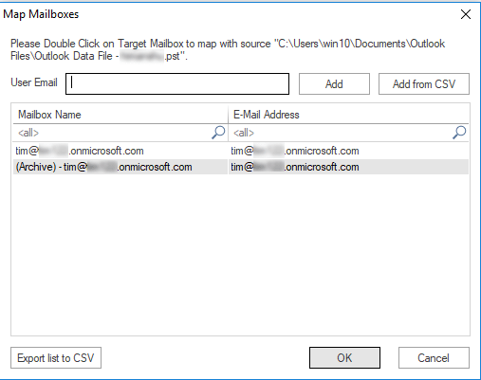Viewport: 481px width, 380px height.
Task: Click Export list to CSV button
Action: 56,357
